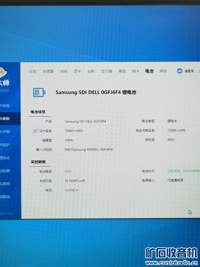Click the product value Samsung SDI DELL 0GFJ6F4
The width and height of the screenshot is (200, 267).
(85, 121)
